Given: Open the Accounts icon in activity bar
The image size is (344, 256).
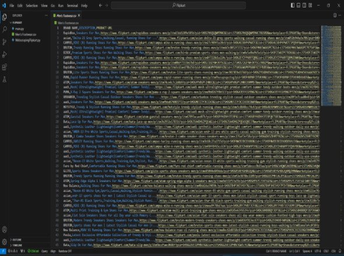Looking at the screenshot, I should coord(5,229).
